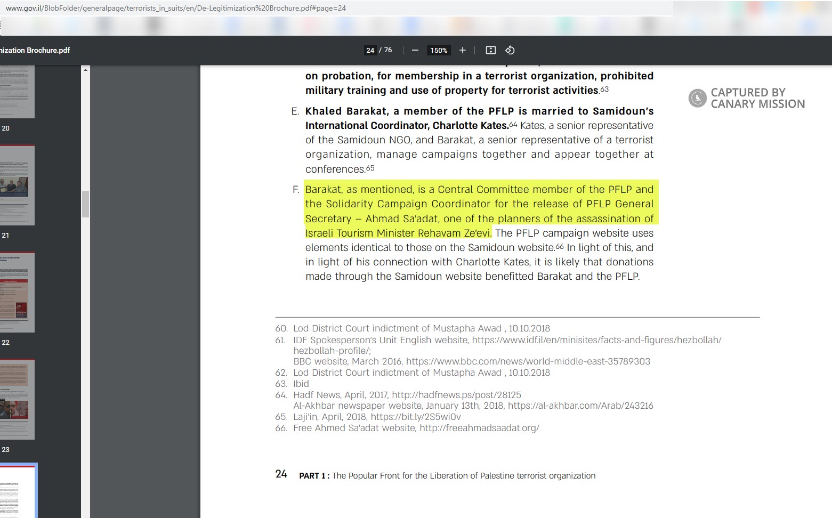Screen dimensions: 832x518
Task: Click footnote 62 Lod District Court text
Action: point(422,373)
